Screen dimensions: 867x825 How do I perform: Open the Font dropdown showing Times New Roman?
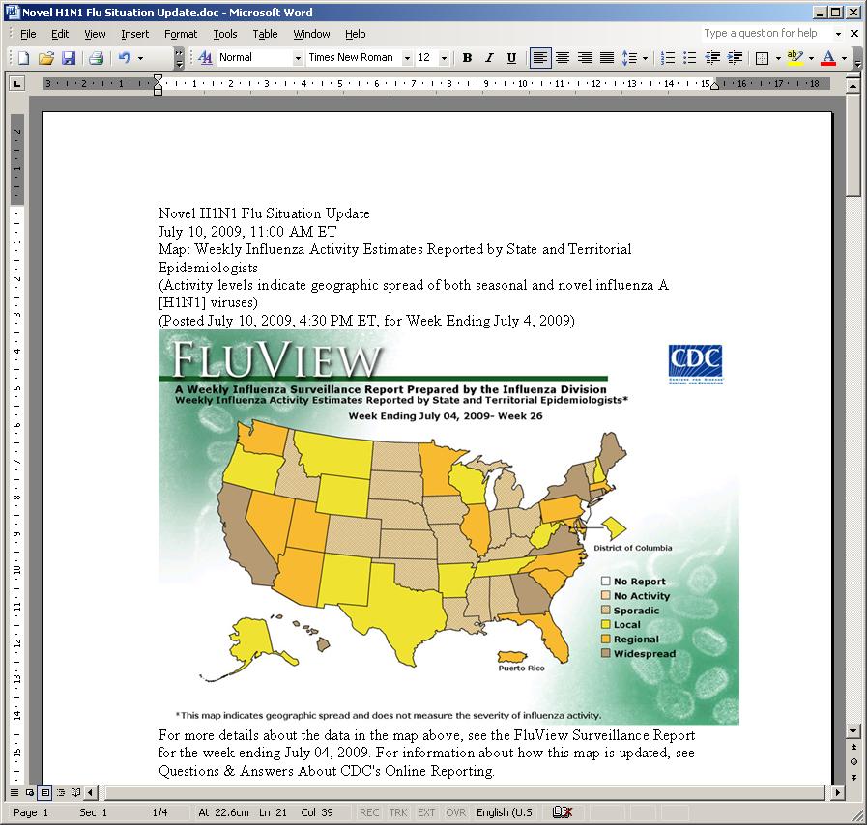click(408, 57)
